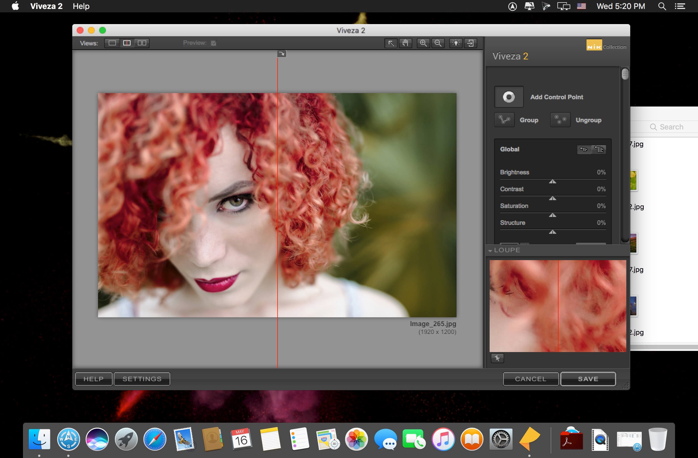Open SETTINGS configuration panel
Viewport: 698px width, 458px height.
coord(142,378)
